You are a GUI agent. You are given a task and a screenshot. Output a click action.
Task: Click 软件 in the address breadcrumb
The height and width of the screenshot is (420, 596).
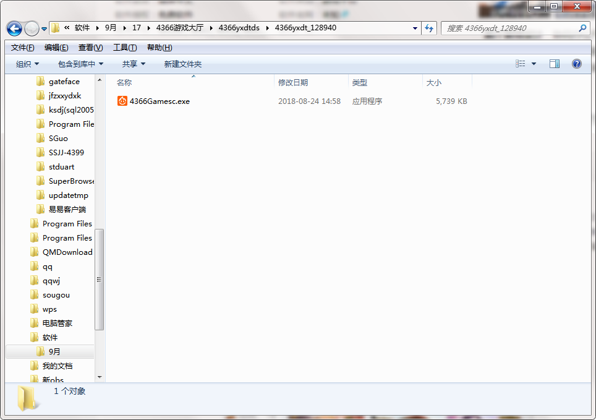click(82, 28)
